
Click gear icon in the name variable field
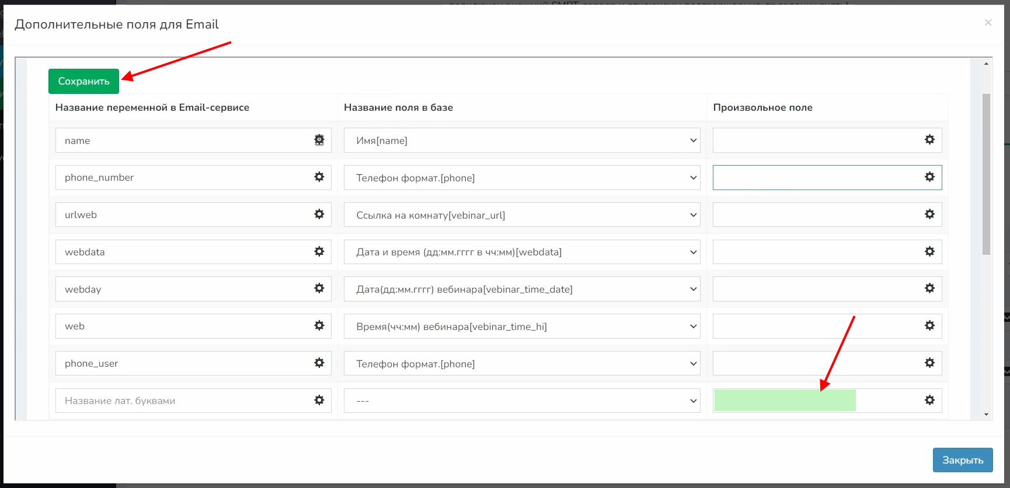point(319,140)
